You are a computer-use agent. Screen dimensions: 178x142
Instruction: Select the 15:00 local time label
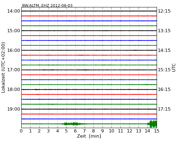point(13,31)
